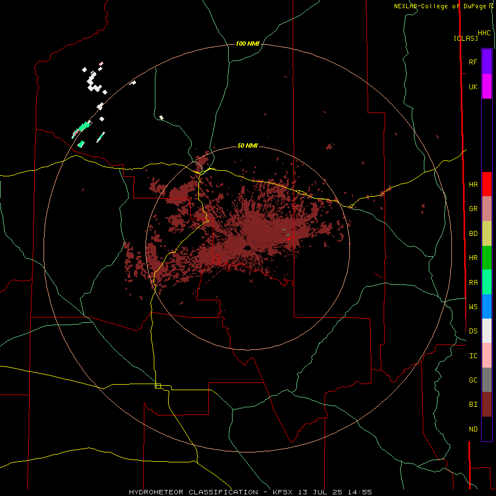
Task: Click the ND legend label
Action: [x=473, y=429]
